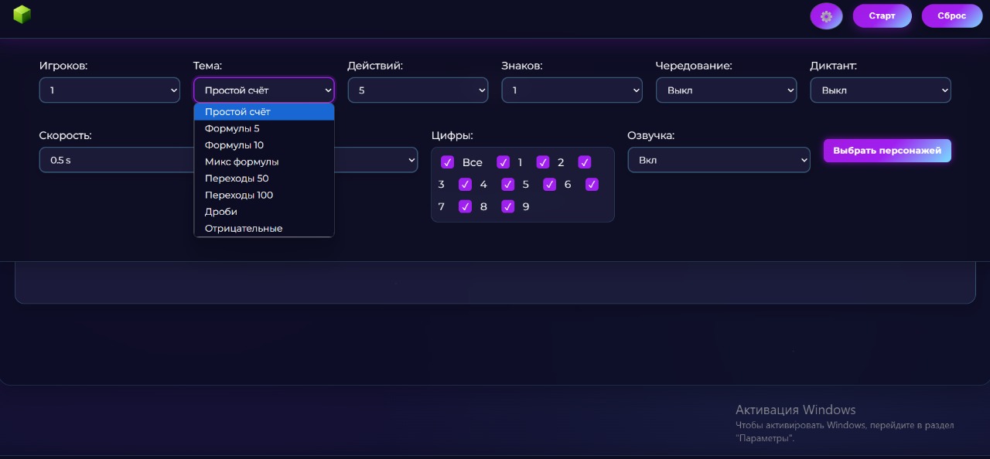This screenshot has width=990, height=459.
Task: Open the Игроков dropdown
Action: [x=109, y=90]
